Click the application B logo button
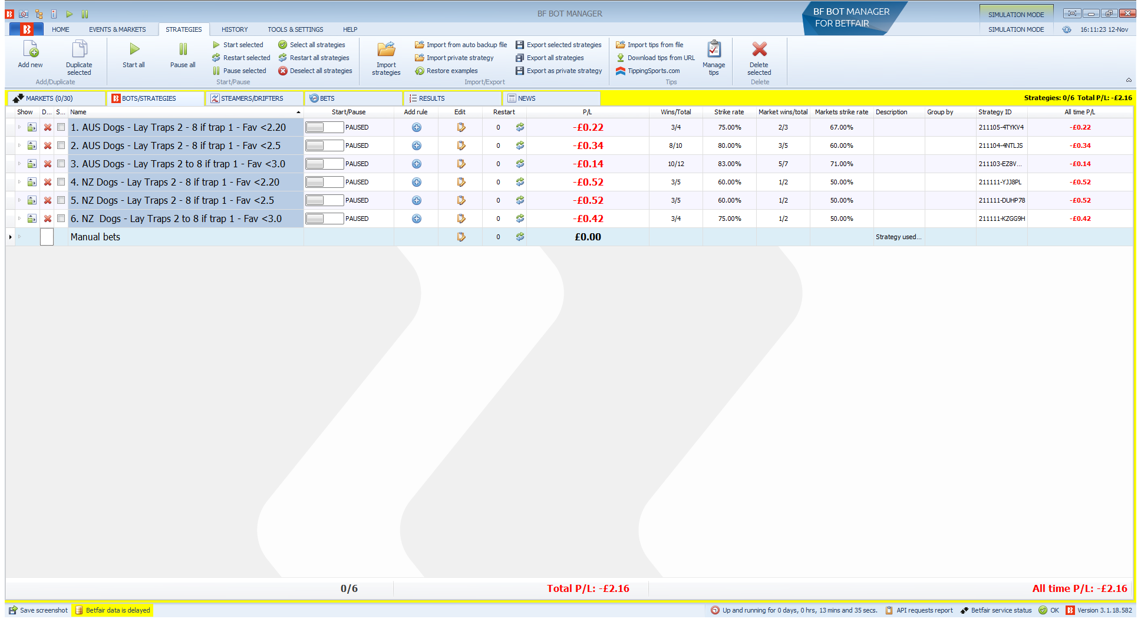 [x=27, y=29]
